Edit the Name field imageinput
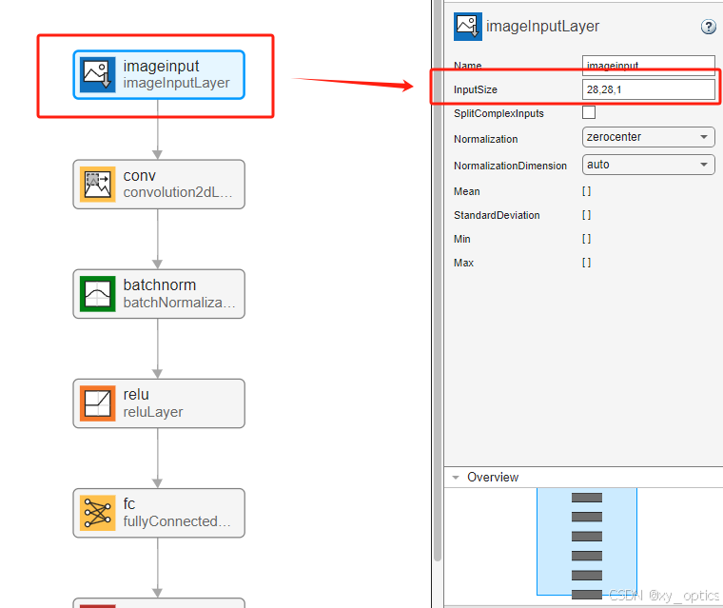The width and height of the screenshot is (723, 608). coord(648,65)
